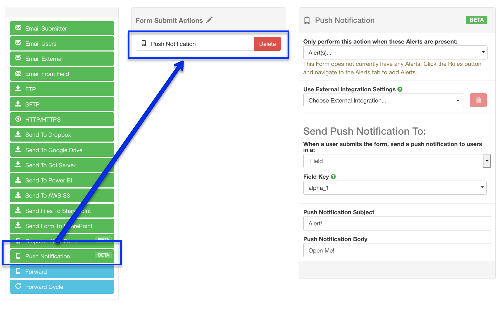Click the Push Notification Body field showing Open Me!
The image size is (501, 316).
pos(397,250)
